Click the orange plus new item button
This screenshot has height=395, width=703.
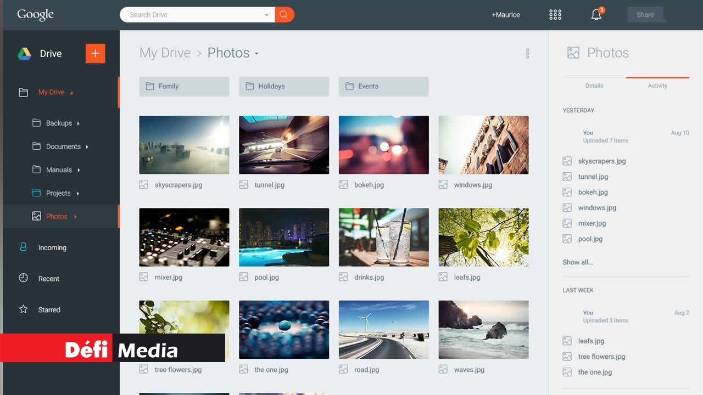click(x=95, y=53)
